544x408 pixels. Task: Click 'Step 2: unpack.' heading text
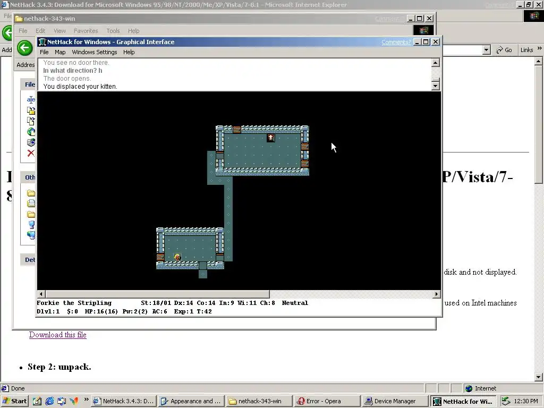(59, 367)
